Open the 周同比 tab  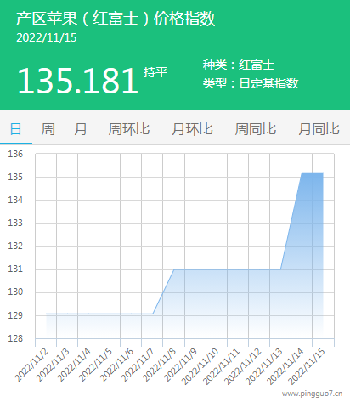[x=256, y=129]
